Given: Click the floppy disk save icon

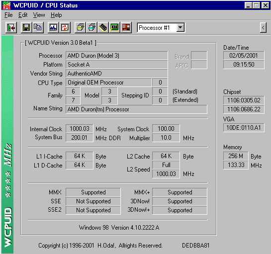Looking at the screenshot, I should pos(26,27).
